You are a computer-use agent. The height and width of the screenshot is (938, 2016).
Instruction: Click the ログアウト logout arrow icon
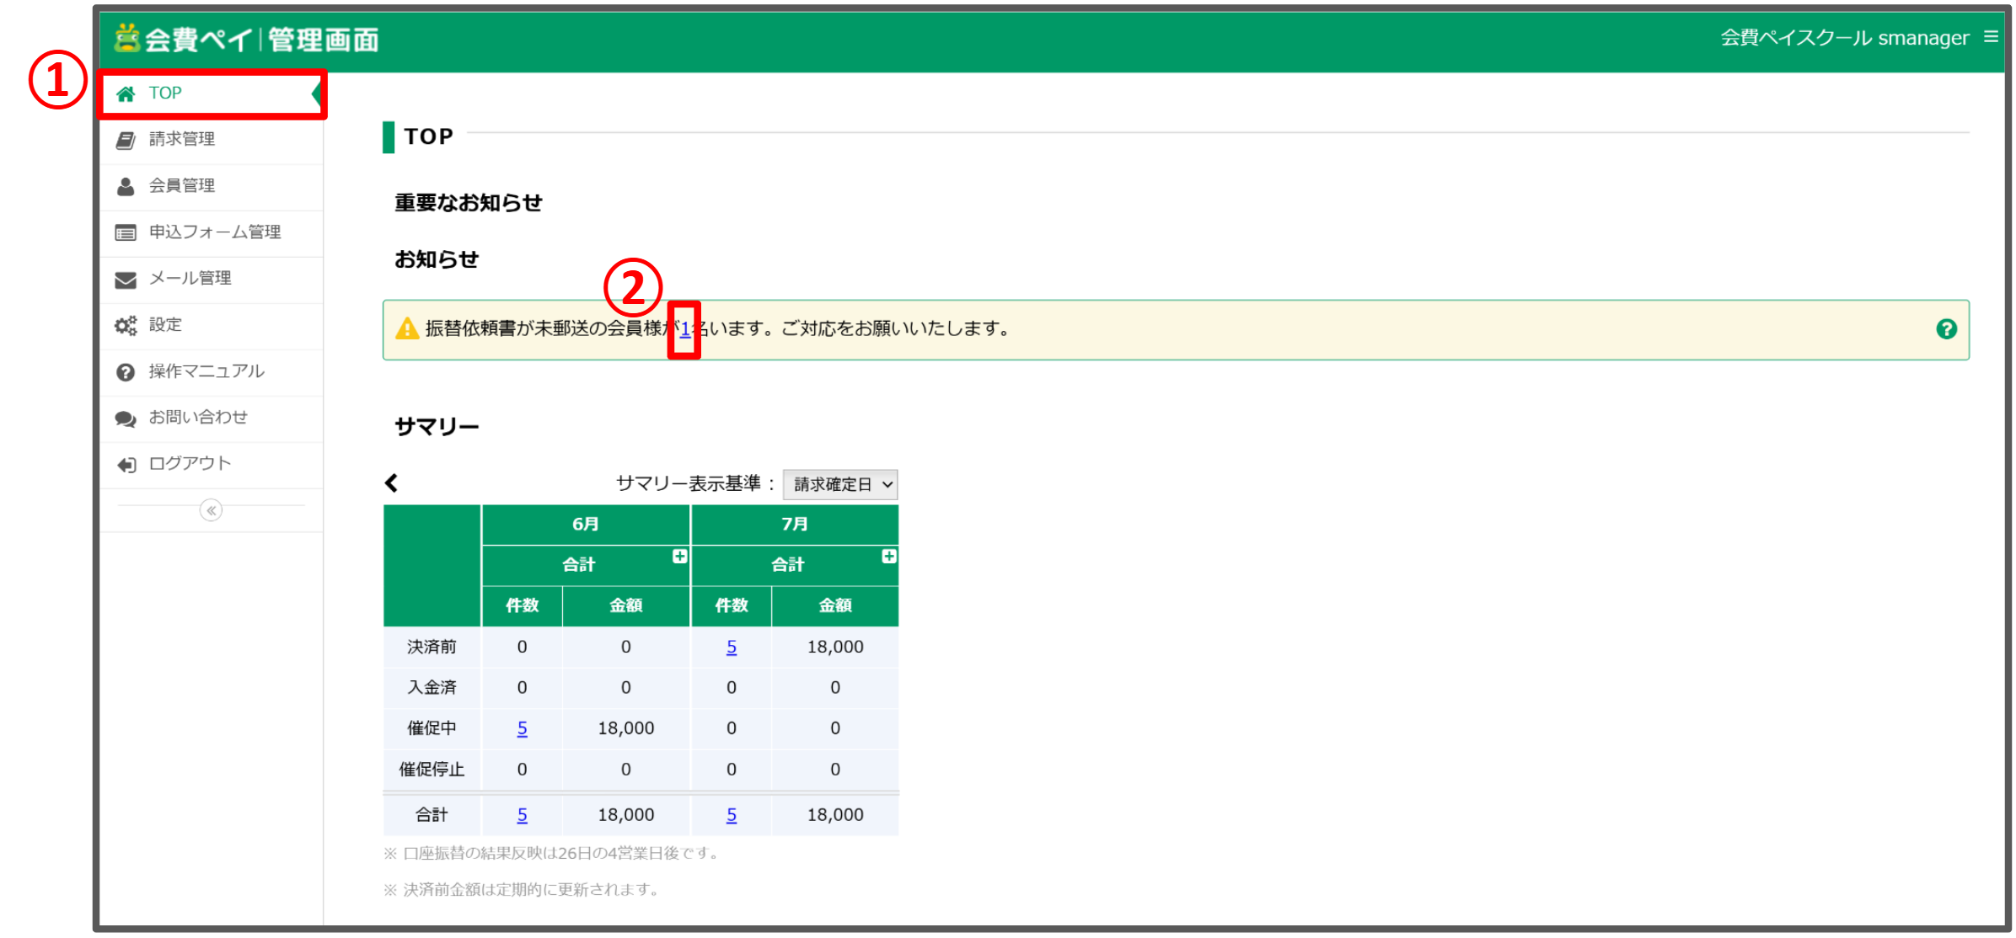pos(126,464)
